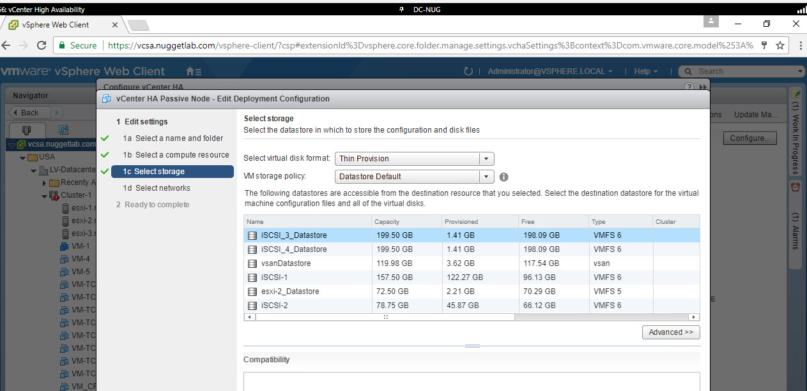
Task: Click the VM storage policy info icon
Action: click(503, 177)
